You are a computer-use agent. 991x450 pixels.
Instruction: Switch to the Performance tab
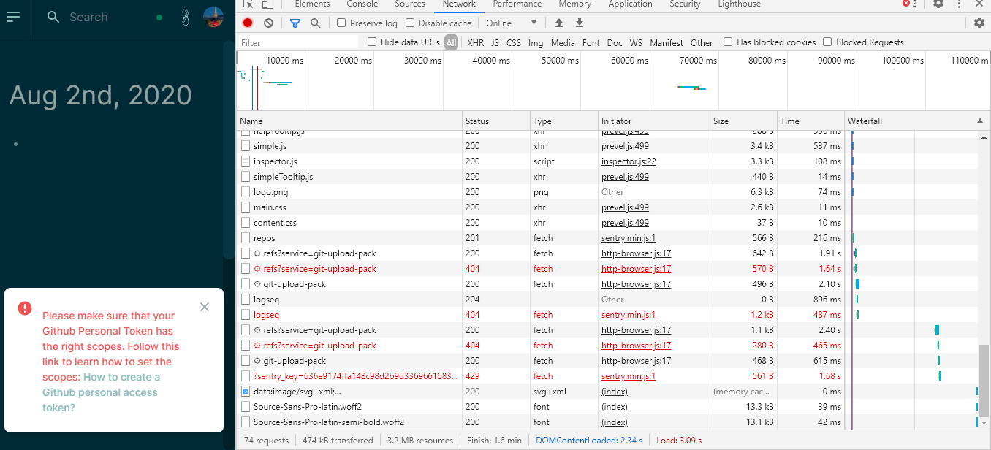517,4
